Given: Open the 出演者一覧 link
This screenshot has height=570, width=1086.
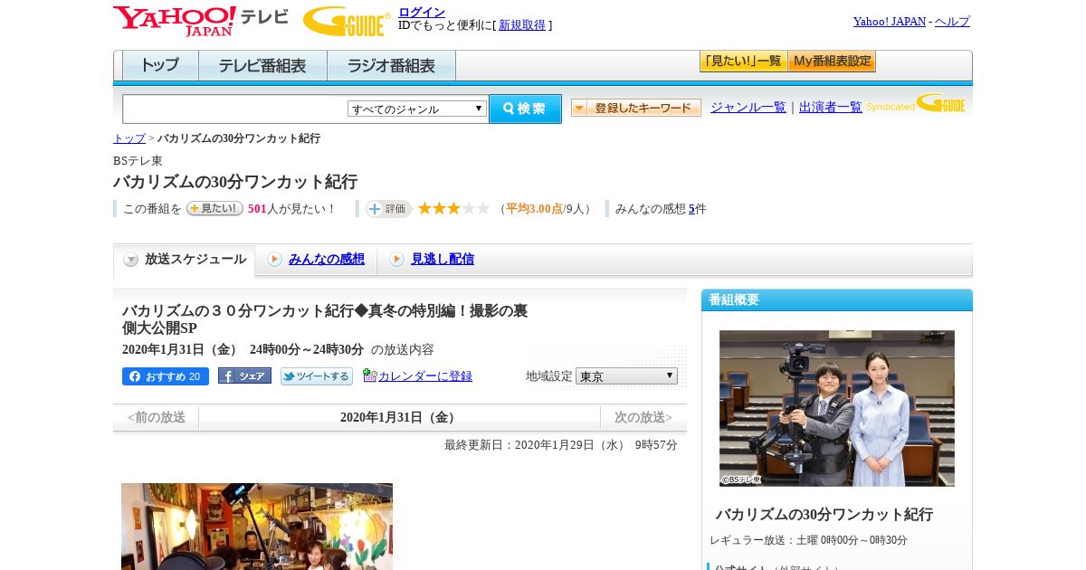Looking at the screenshot, I should point(830,108).
